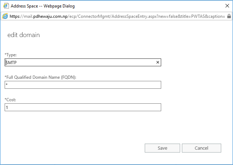Click the /ecp/ConnectorMgmt path segment in URL
Screen dimensions: 233x165
click(x=89, y=16)
